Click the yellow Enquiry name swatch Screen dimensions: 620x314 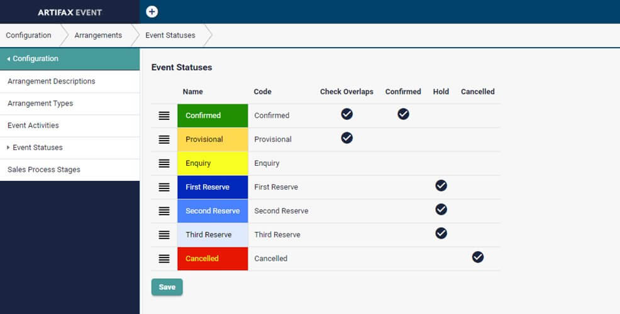[x=213, y=163]
